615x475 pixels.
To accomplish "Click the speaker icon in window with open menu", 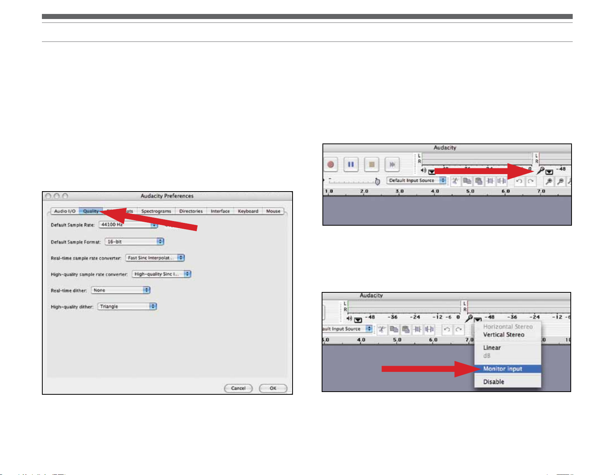I will pyautogui.click(x=349, y=318).
